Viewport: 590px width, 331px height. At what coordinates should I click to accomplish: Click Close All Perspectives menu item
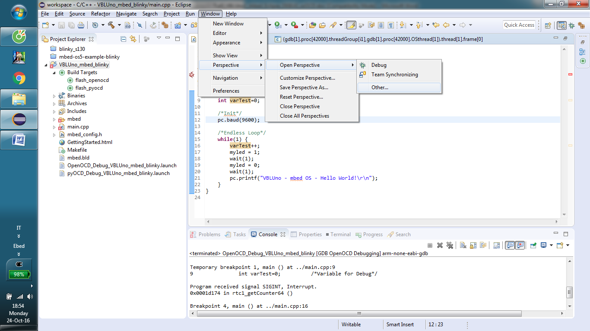(x=312, y=116)
